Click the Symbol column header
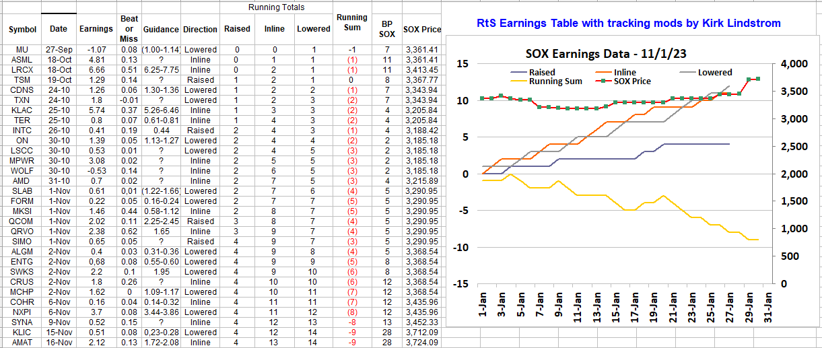The height and width of the screenshot is (348, 822). click(22, 30)
